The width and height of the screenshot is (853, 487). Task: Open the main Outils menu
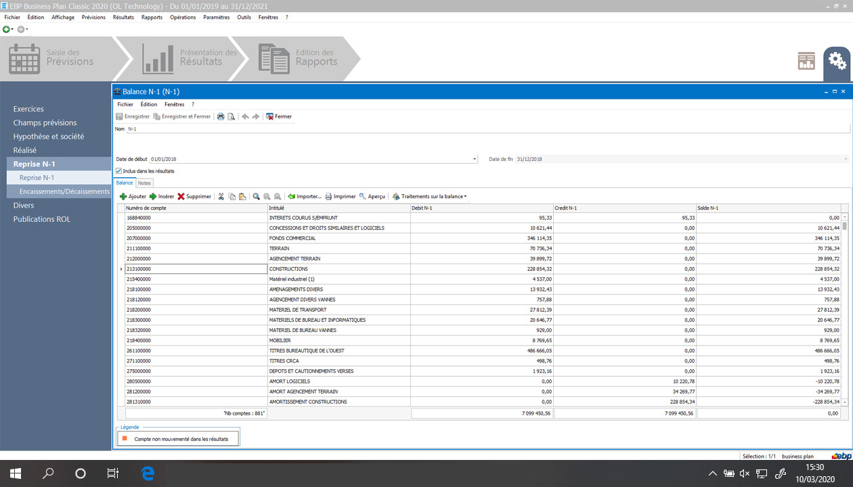[244, 17]
